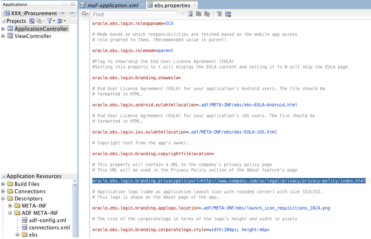Select the ebs folder
This screenshot has height=239, width=371.
point(33,235)
